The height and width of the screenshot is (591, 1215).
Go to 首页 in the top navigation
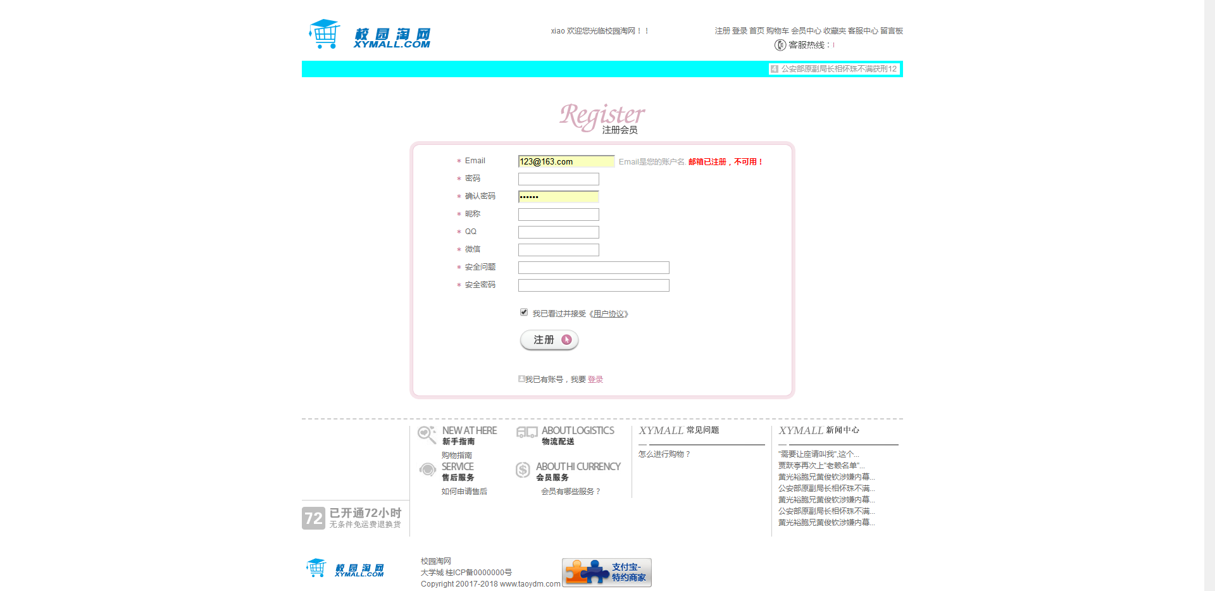757,31
